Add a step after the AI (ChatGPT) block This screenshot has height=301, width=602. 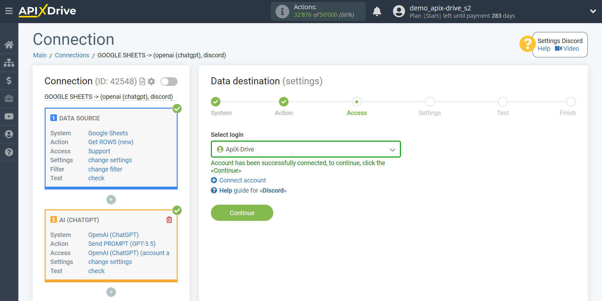pyautogui.click(x=111, y=292)
